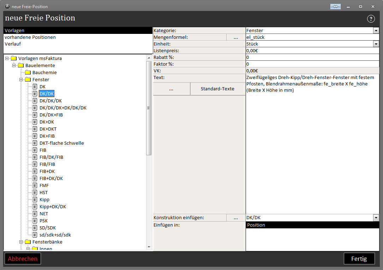Image resolution: width=383 pixels, height=270 pixels.
Task: Select the DK+DK template
Action: click(x=47, y=122)
